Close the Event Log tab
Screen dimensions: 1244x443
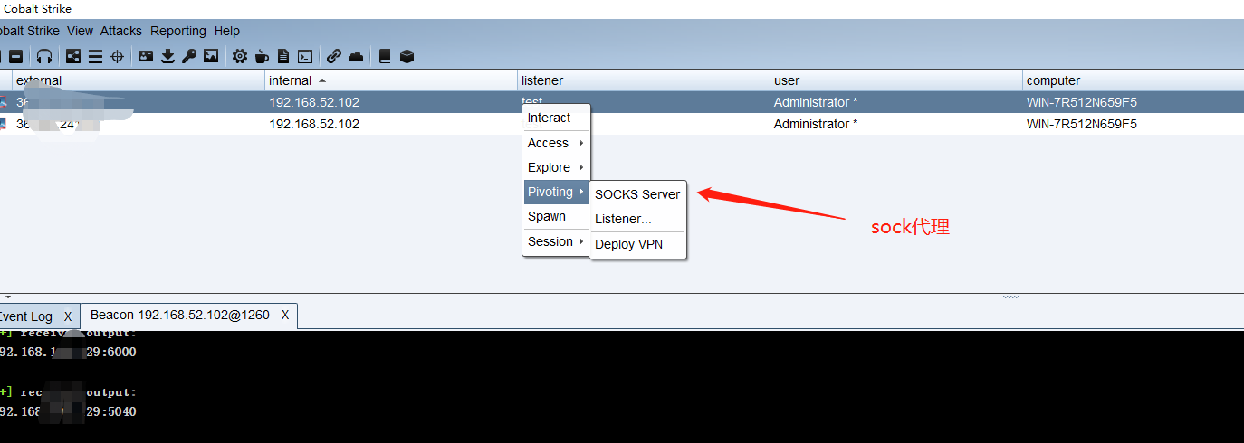pyautogui.click(x=68, y=316)
